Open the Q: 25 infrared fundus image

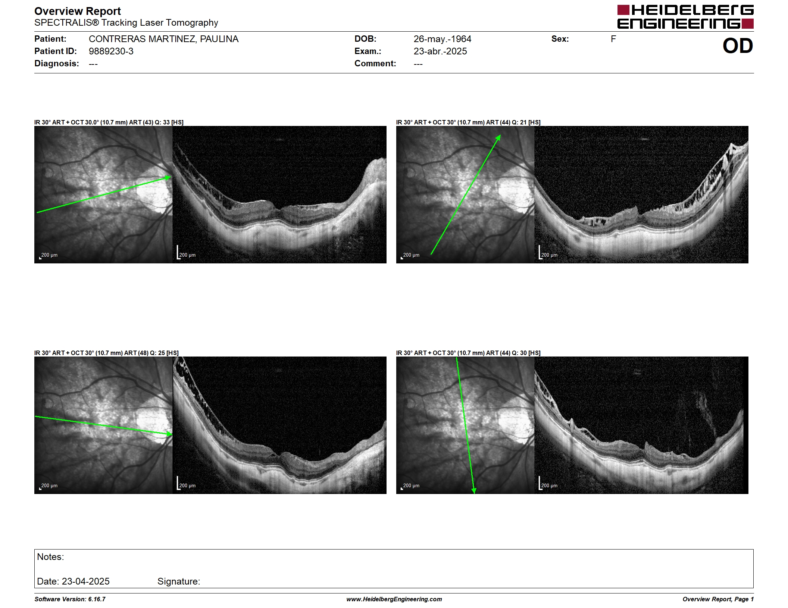click(103, 425)
